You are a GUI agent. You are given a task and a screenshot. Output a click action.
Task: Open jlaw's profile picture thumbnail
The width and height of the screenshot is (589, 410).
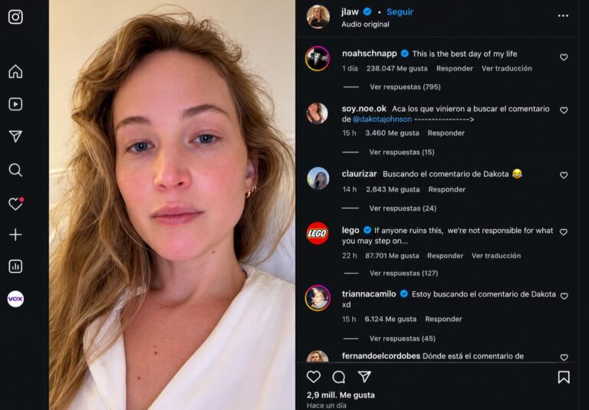318,17
